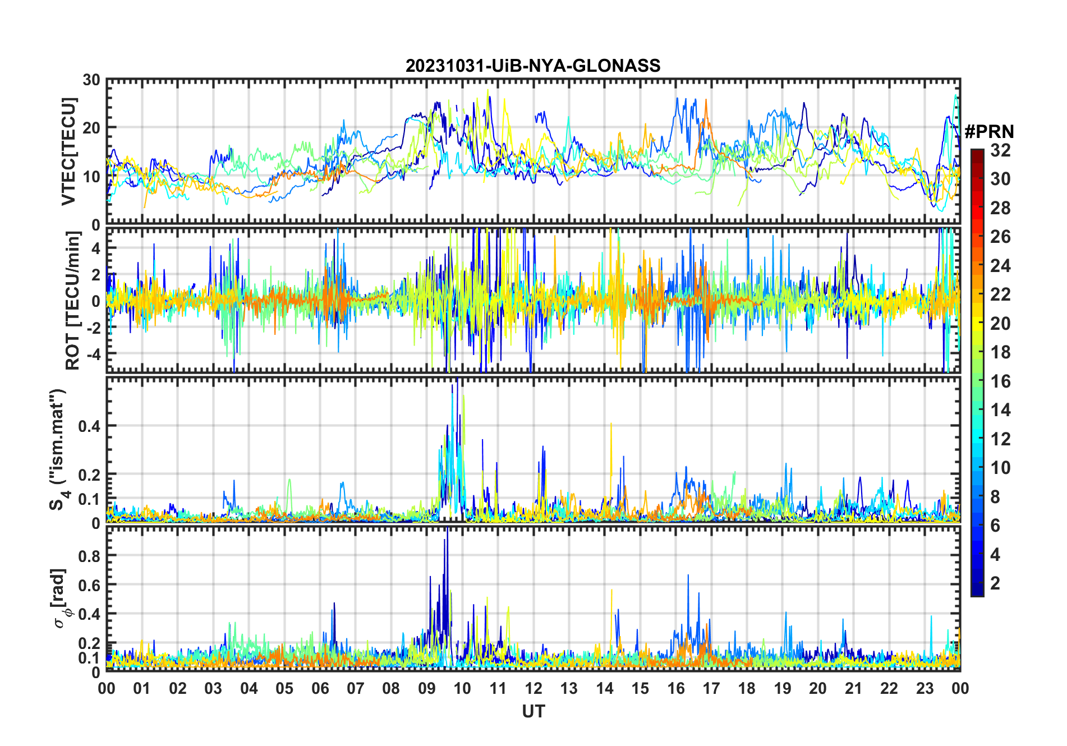Click x-axis tick label 12

(x=533, y=689)
